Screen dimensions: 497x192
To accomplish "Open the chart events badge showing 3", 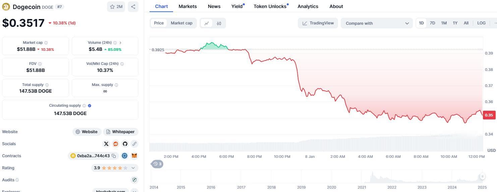I will pos(157,164).
